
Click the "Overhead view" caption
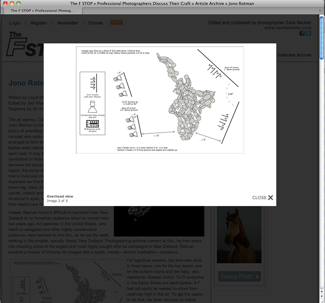click(x=60, y=196)
